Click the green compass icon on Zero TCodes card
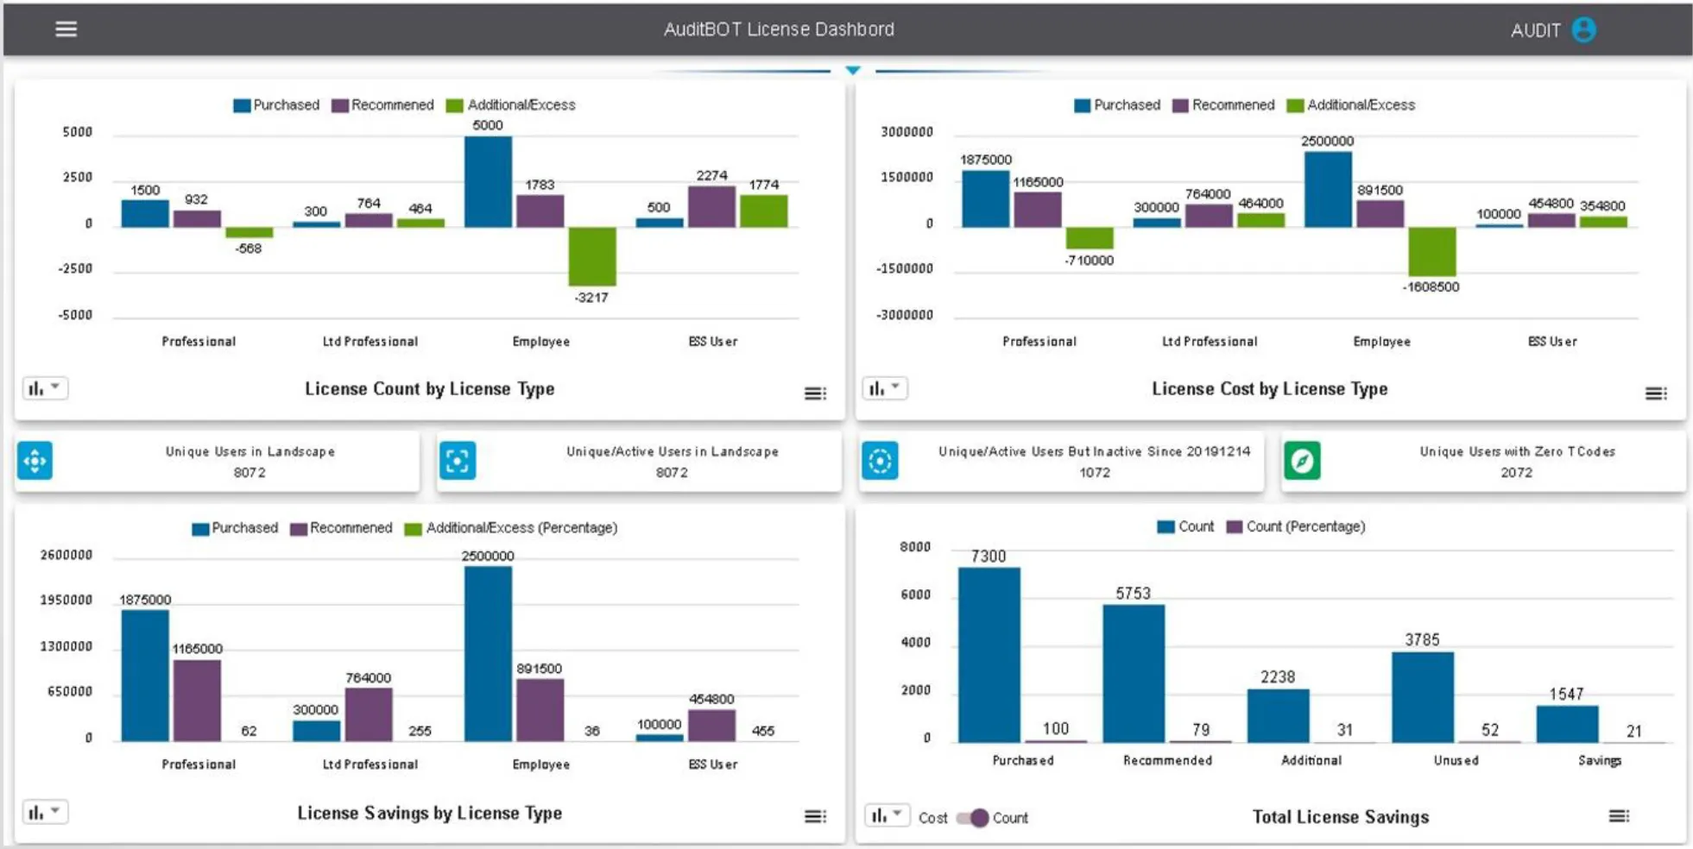Screen dimensions: 1693x849 pyautogui.click(x=1302, y=461)
